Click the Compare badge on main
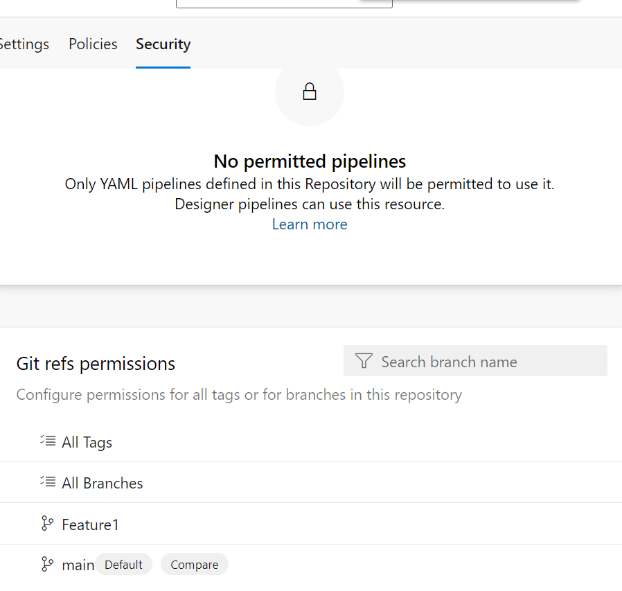Image resolution: width=622 pixels, height=591 pixels. [195, 565]
